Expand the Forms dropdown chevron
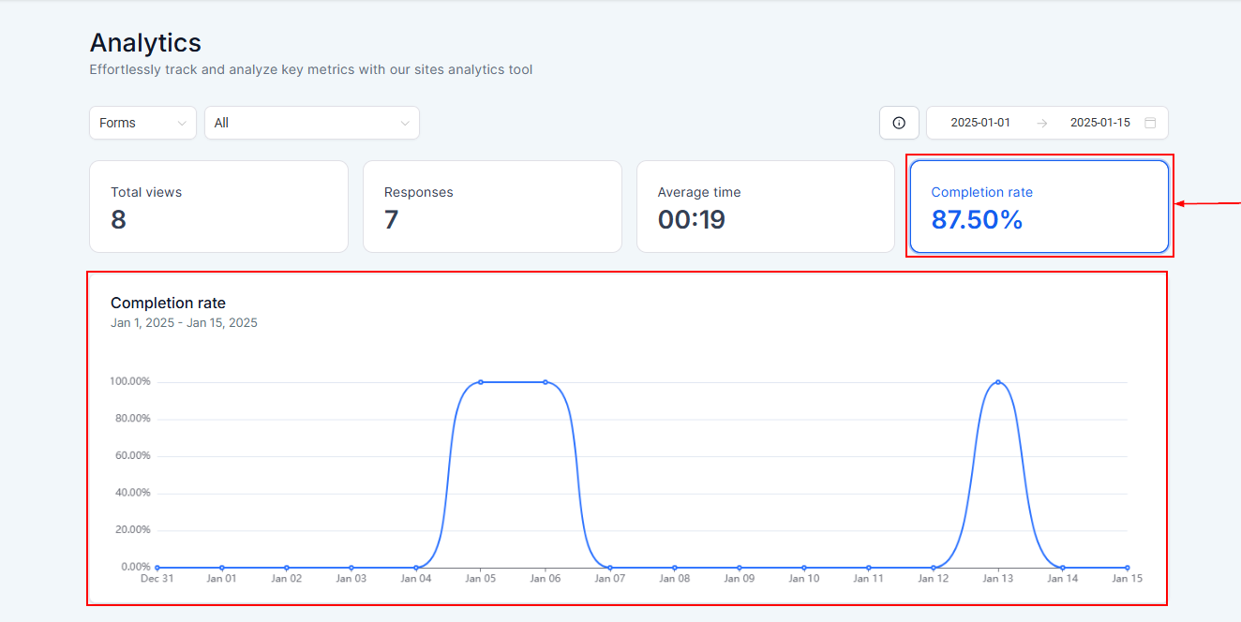Screen dimensions: 1241x622 [182, 123]
